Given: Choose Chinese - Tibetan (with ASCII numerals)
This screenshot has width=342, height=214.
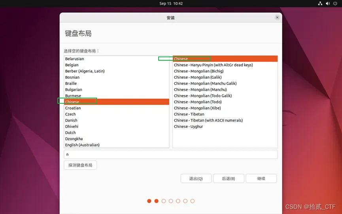Looking at the screenshot, I should point(225,120).
